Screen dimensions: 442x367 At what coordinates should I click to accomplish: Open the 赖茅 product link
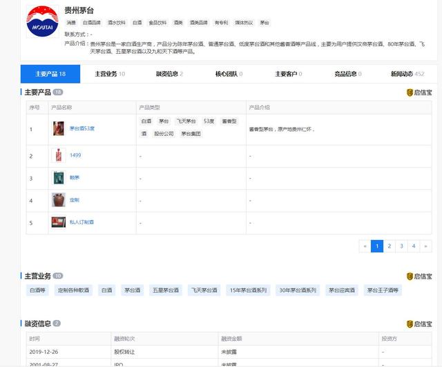pos(75,177)
